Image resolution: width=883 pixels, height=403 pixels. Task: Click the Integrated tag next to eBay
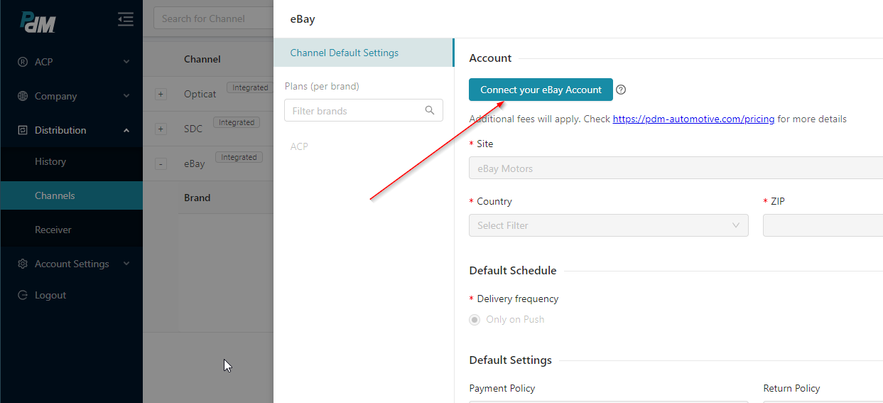pos(239,157)
